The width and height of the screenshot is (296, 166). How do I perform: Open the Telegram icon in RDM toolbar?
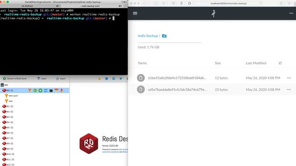[113, 78]
